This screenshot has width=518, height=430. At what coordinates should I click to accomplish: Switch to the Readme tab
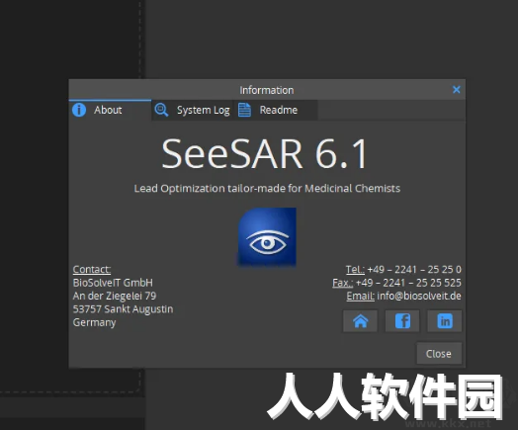pyautogui.click(x=276, y=110)
